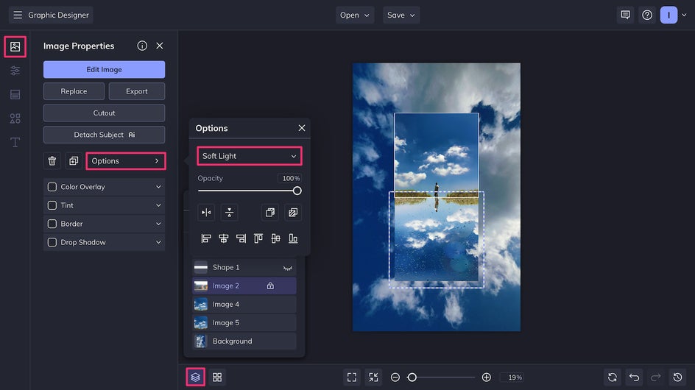695x390 pixels.
Task: Enable the Color Overlay checkbox
Action: point(52,187)
